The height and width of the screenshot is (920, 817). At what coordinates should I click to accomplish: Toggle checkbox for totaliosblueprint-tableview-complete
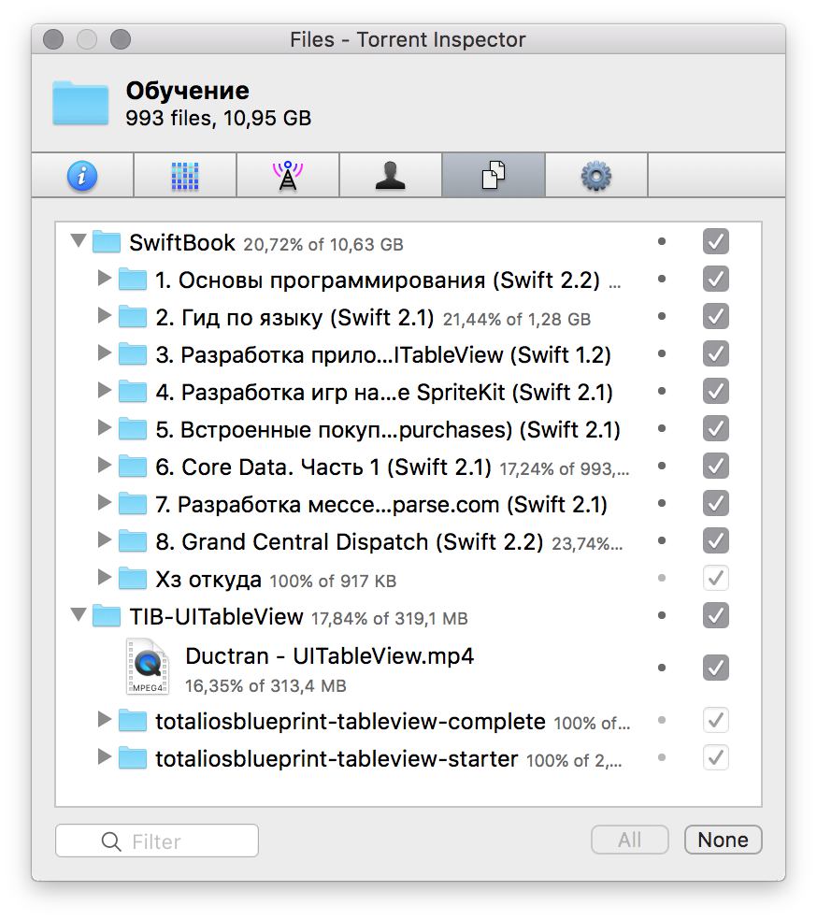point(715,720)
